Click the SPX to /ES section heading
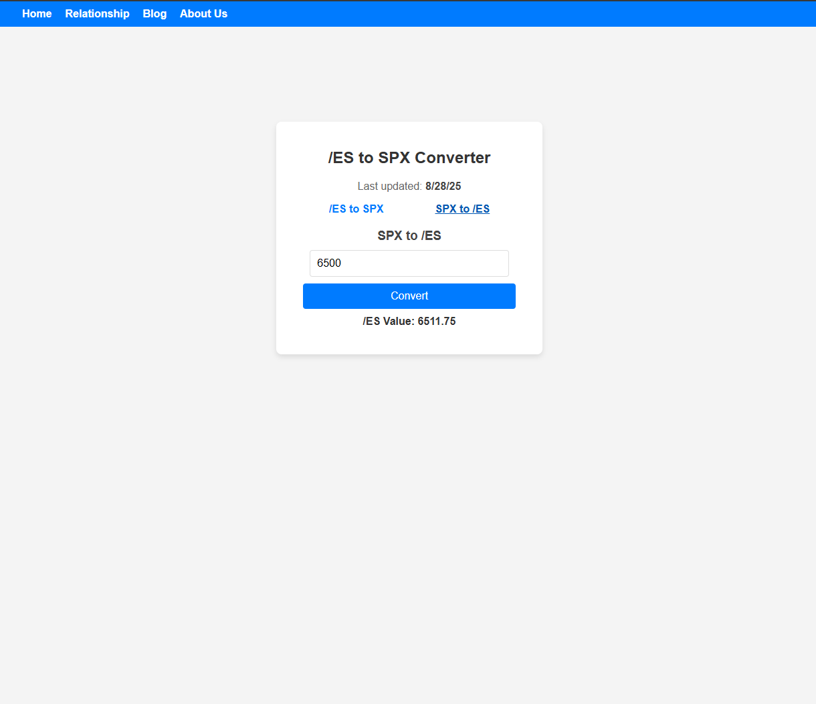This screenshot has width=816, height=704. pyautogui.click(x=409, y=235)
